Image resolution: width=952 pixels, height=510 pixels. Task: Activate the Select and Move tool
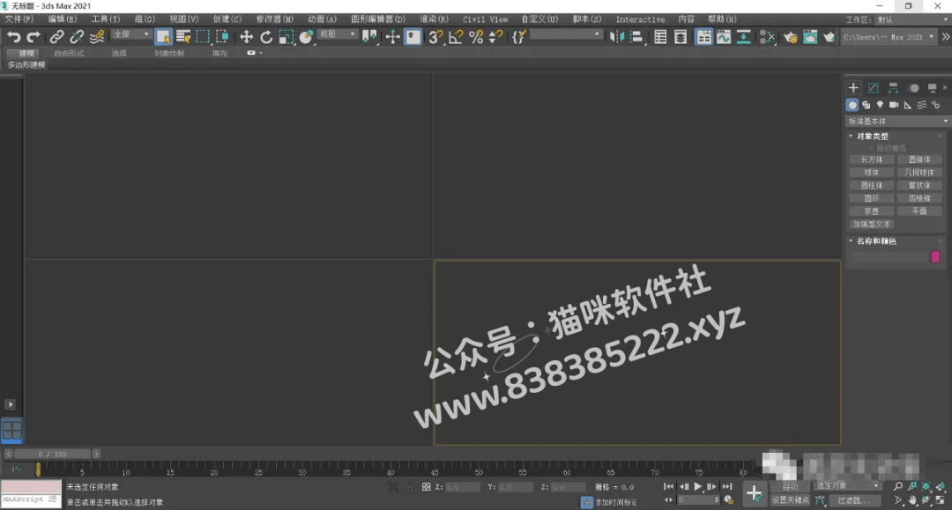point(246,37)
